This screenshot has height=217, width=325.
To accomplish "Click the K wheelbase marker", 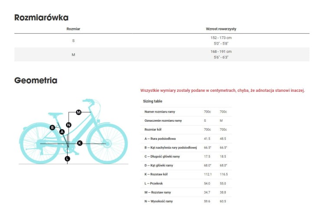I will [x=80, y=143].
